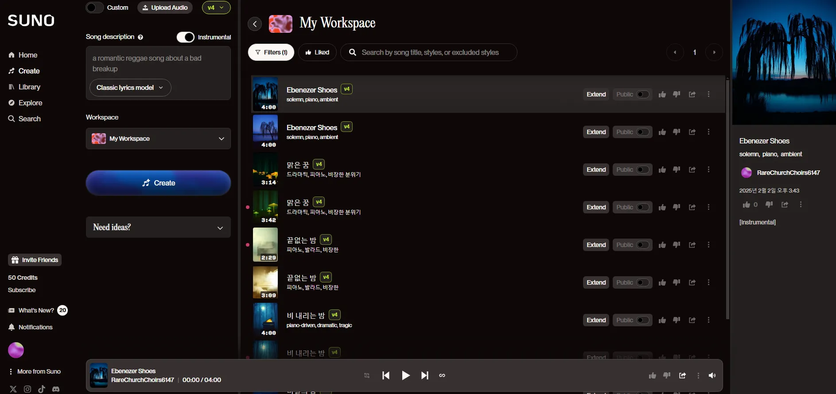Skip to next track in player bar
This screenshot has height=394, width=836.
pyautogui.click(x=424, y=375)
